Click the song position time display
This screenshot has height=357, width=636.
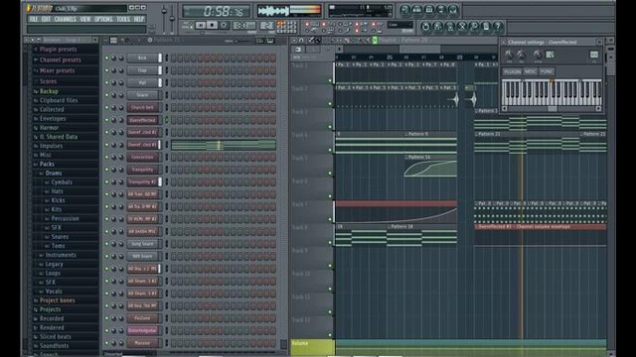216,11
